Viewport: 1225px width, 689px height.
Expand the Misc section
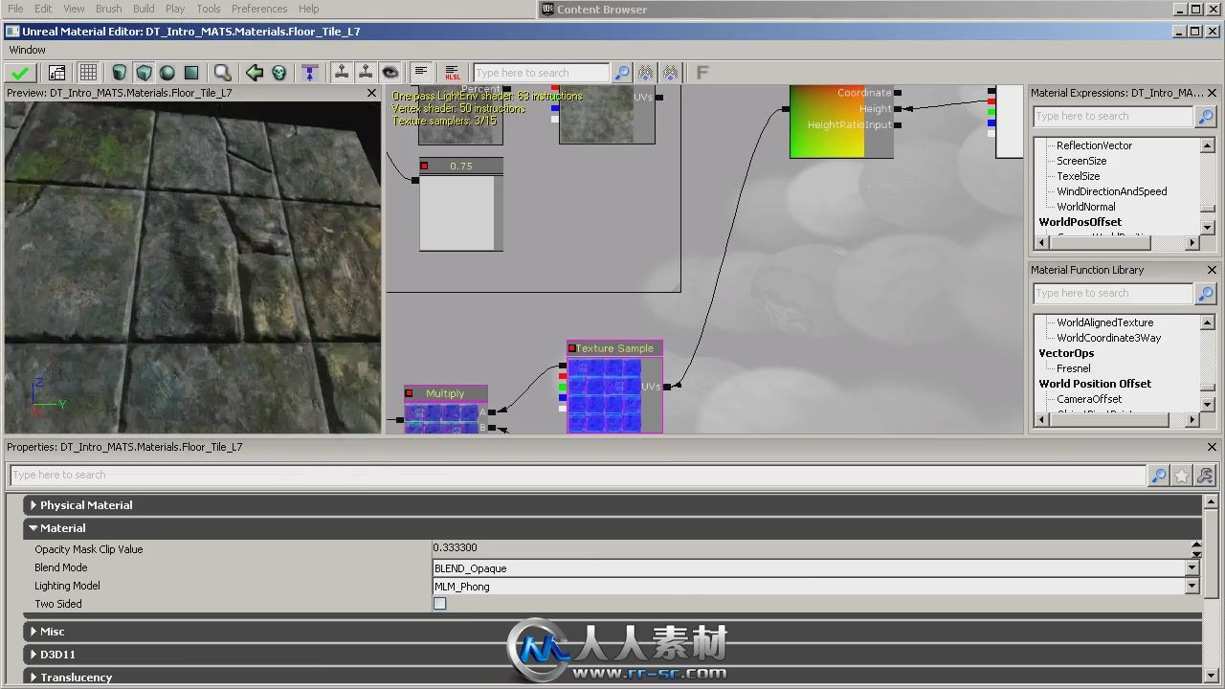click(x=33, y=632)
